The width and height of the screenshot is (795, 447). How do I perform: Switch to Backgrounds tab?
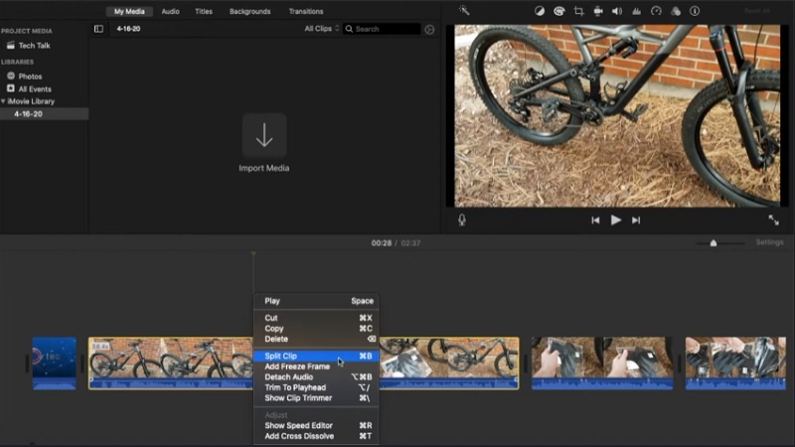click(x=250, y=11)
